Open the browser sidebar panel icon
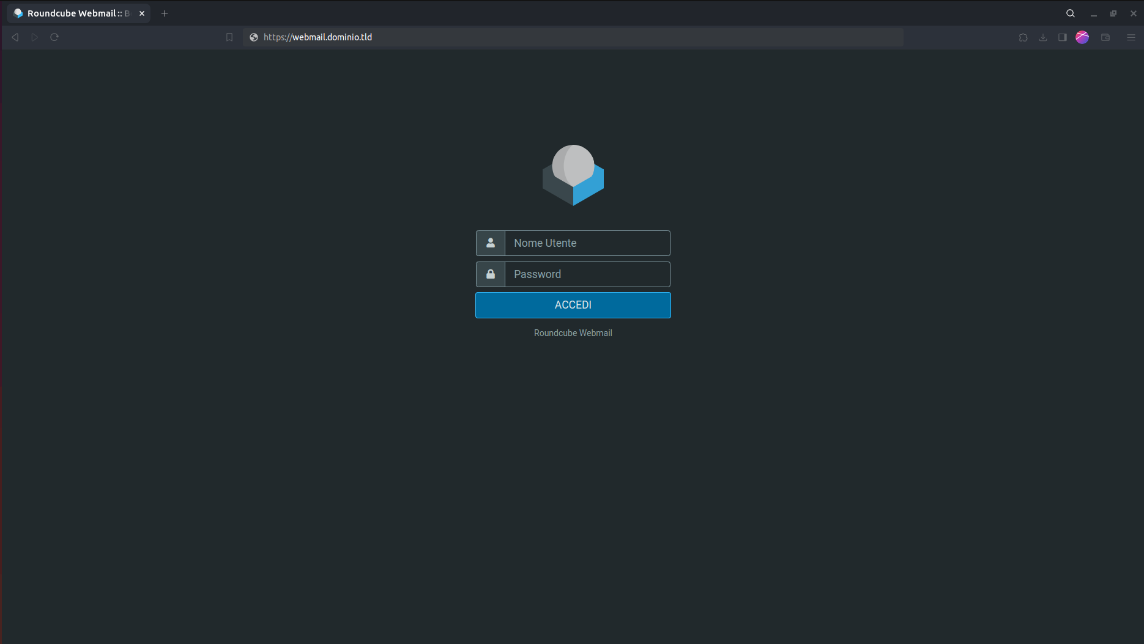Screen dimensions: 1144x644 tap(1063, 37)
